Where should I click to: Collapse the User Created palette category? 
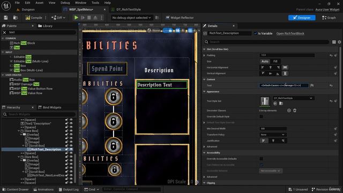pos(3,75)
